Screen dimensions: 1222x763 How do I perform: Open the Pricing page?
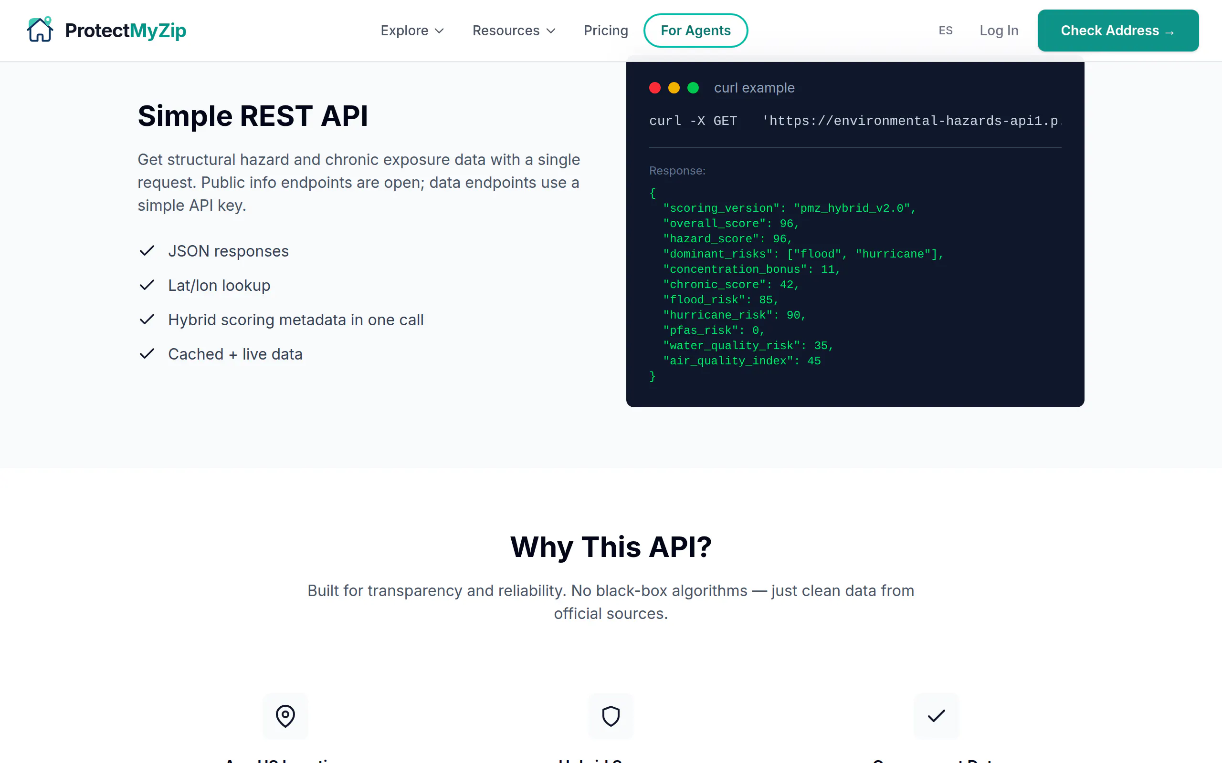pyautogui.click(x=605, y=31)
